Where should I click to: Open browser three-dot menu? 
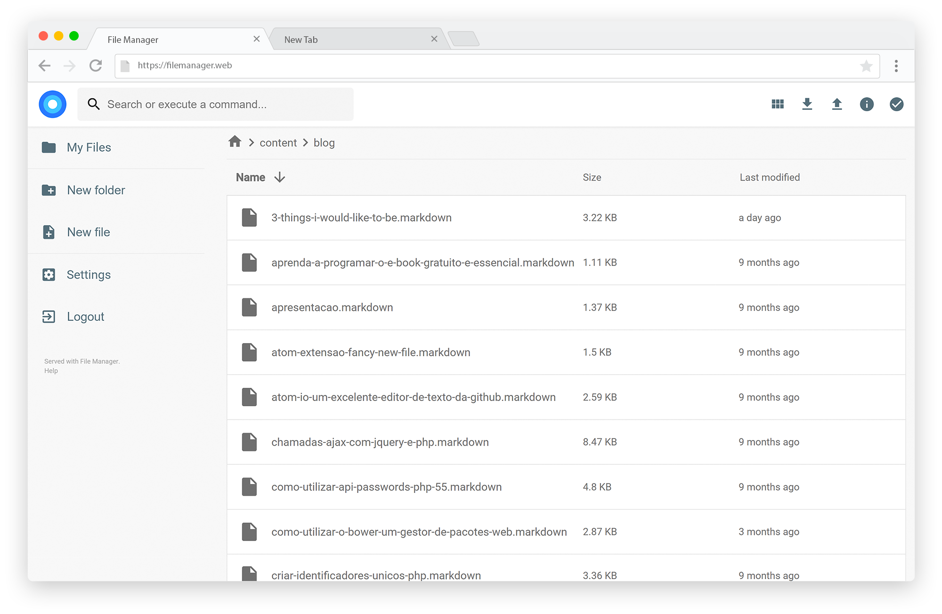(896, 66)
